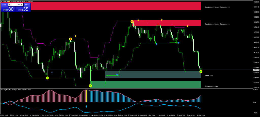Click rightmost yellow down arrow above candles

187,26
